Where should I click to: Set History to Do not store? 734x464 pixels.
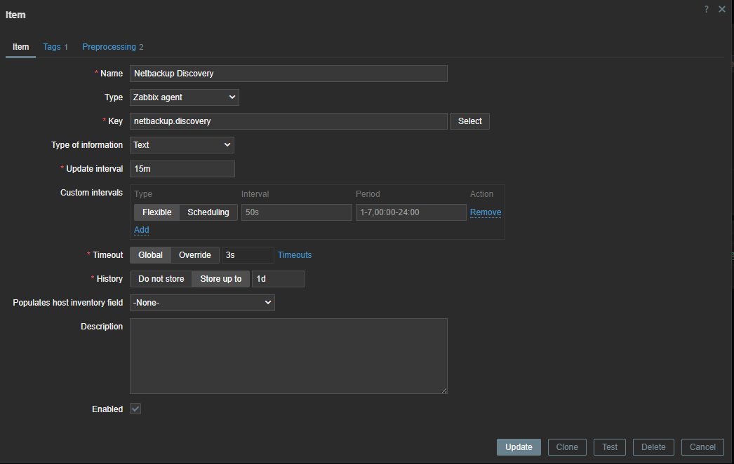coord(160,278)
